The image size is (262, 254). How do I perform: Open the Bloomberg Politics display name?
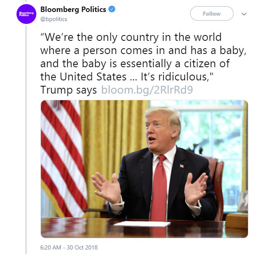[73, 9]
